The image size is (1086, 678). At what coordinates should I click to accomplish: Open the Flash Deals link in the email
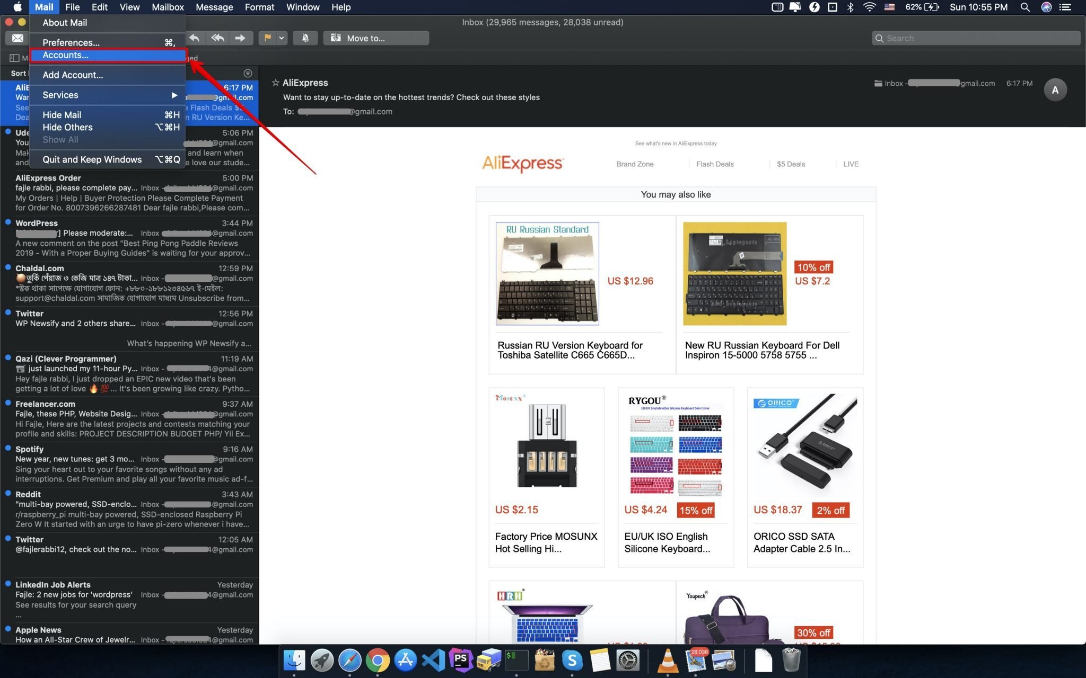(x=714, y=164)
